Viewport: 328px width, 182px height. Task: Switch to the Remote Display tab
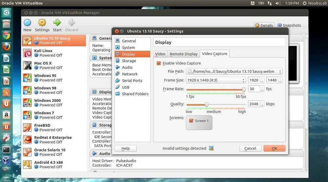pyautogui.click(x=183, y=54)
